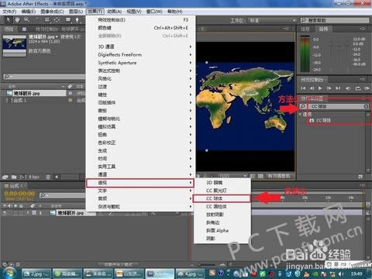Click the label tag column icon in project panel
This screenshot has width=372, height=279.
pos(70,86)
